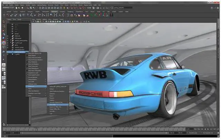Activate the Paint Selection tool

(x=4, y=30)
